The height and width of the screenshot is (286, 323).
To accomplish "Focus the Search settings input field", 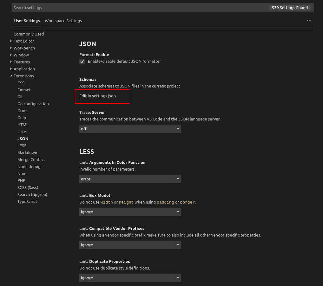I will (140, 8).
